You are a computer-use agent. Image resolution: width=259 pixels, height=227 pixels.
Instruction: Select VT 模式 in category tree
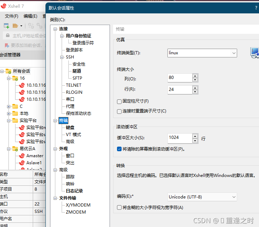coord(74,135)
